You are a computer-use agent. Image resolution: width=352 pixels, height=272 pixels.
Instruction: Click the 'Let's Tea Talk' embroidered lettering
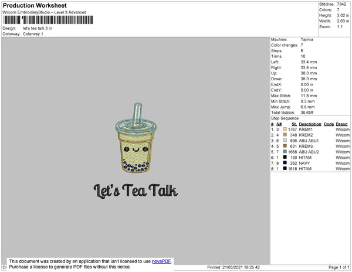136,191
